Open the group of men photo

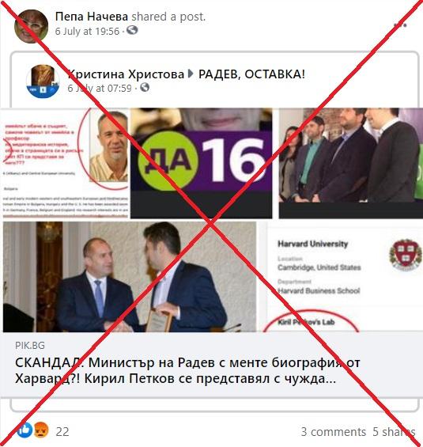(x=350, y=163)
